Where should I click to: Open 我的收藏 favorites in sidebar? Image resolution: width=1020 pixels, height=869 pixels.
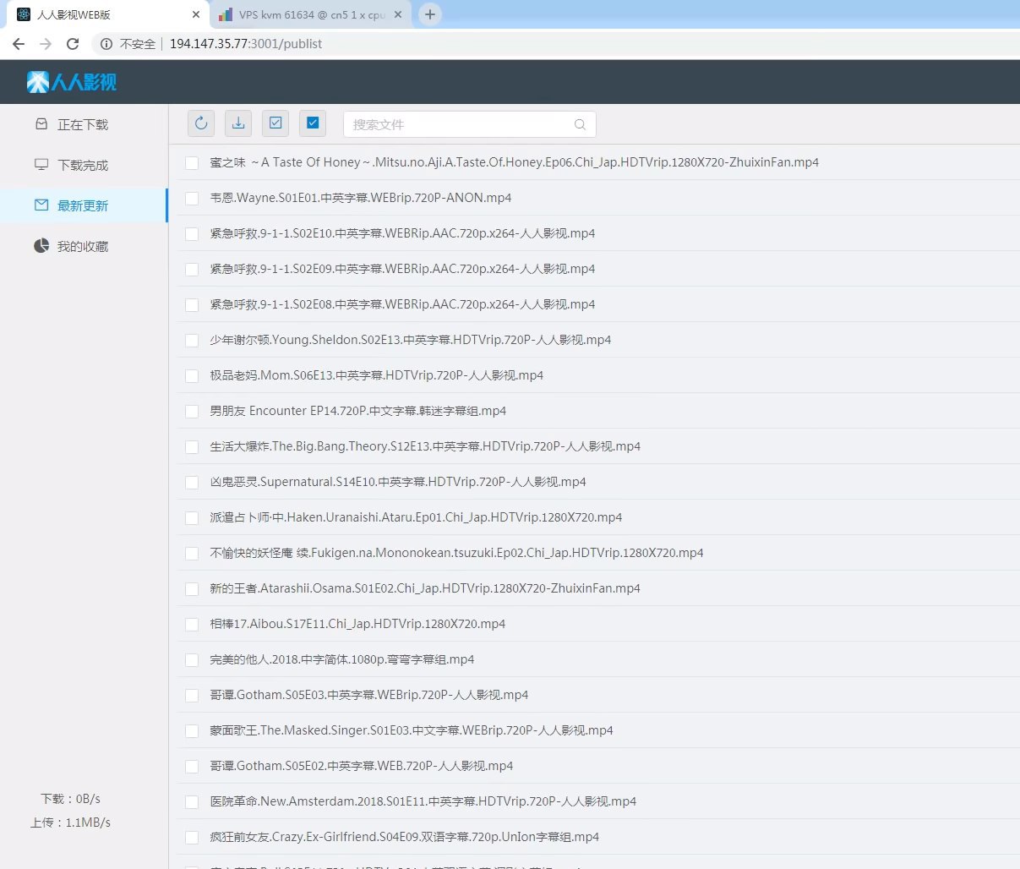point(82,246)
